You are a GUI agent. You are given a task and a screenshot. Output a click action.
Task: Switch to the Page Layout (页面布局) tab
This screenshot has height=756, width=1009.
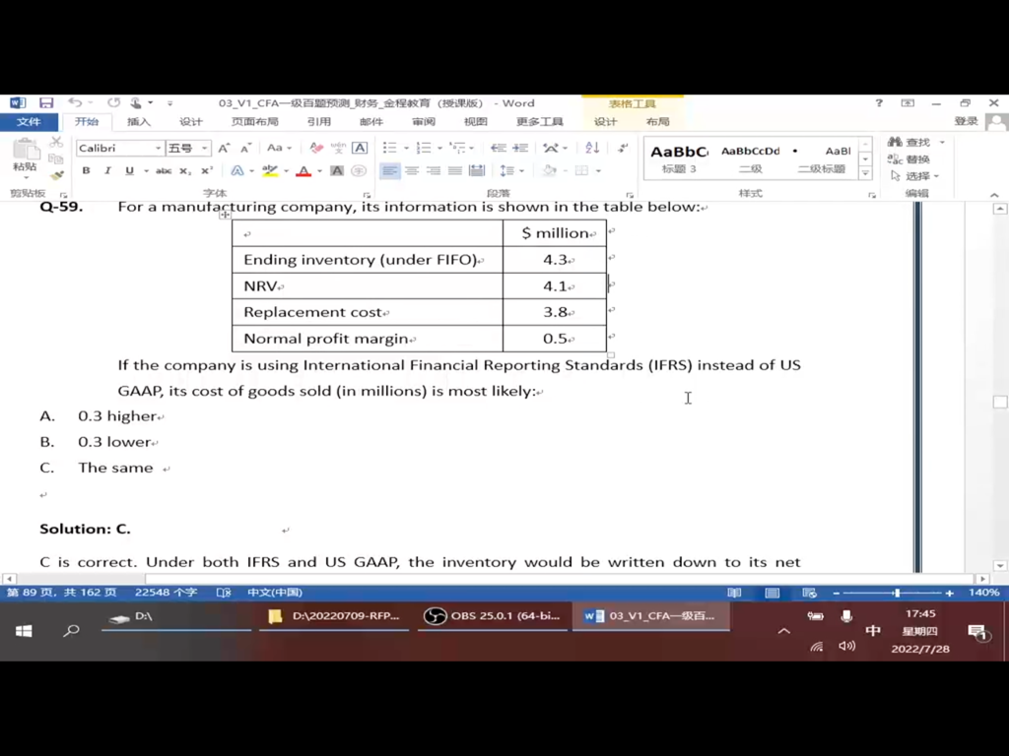click(x=255, y=122)
